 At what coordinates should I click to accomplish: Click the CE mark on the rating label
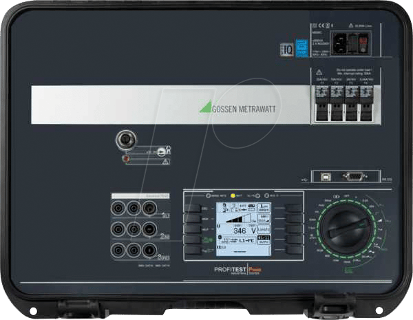(x=321, y=25)
